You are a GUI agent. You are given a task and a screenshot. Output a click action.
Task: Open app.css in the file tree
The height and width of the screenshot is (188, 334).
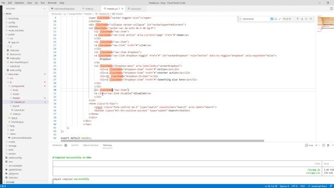pyautogui.click(x=15, y=42)
